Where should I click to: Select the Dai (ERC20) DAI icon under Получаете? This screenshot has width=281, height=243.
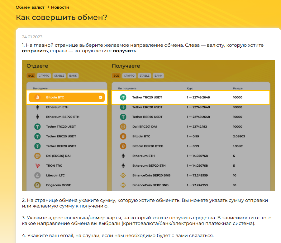(123, 127)
